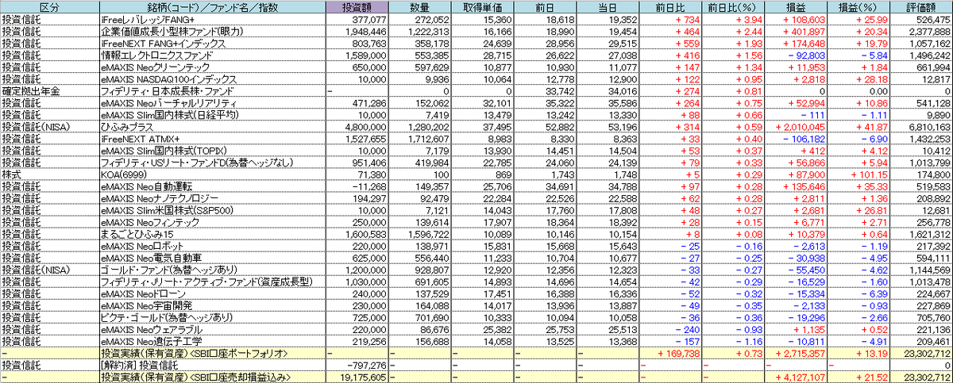Select the 損益(%) column header
The width and height of the screenshot is (953, 383).
tap(858, 6)
